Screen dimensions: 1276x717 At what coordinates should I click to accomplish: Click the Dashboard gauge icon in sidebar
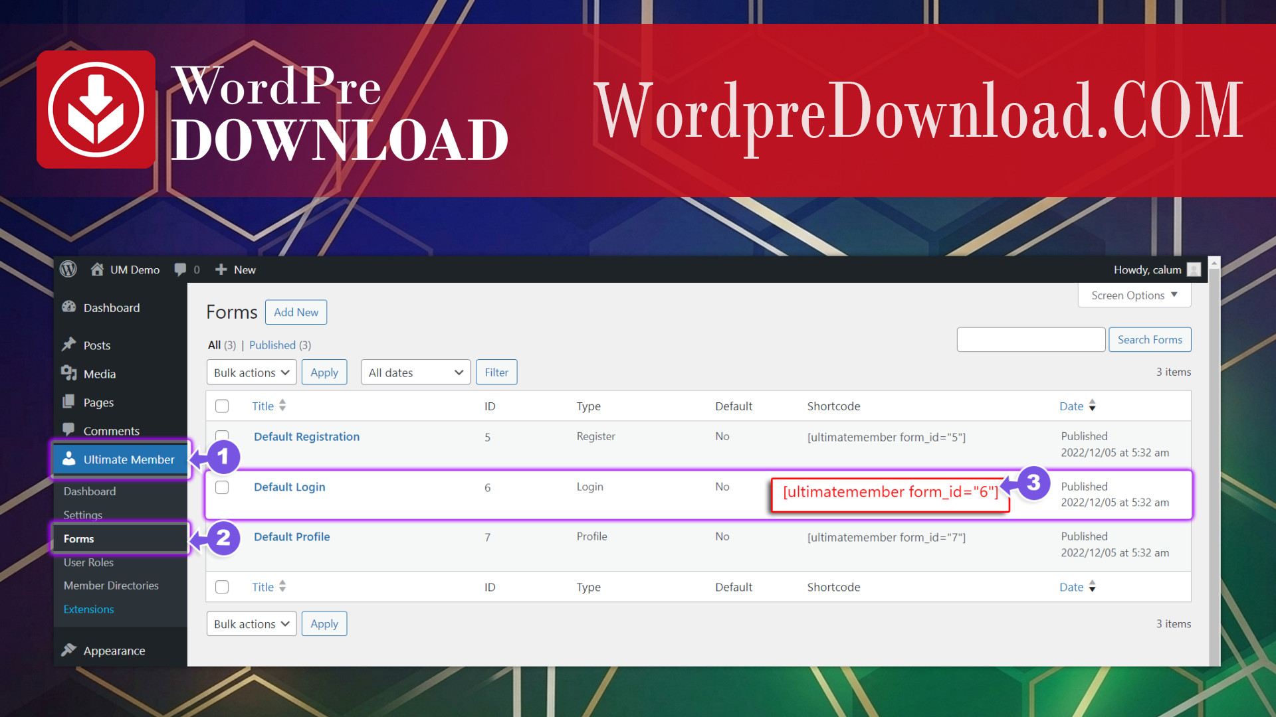click(x=69, y=307)
